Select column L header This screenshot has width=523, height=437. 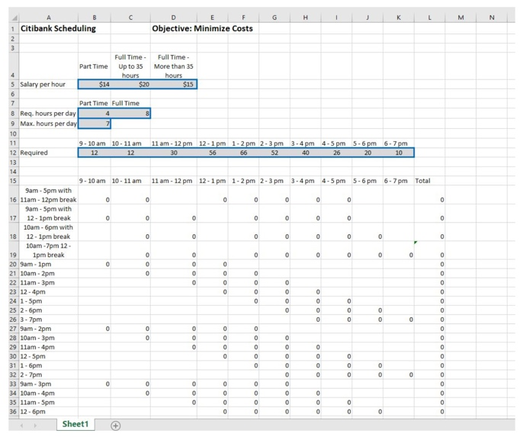tap(429, 18)
